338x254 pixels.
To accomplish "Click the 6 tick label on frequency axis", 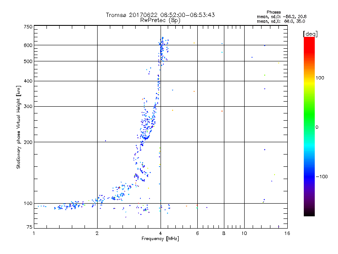I will point(197,233).
